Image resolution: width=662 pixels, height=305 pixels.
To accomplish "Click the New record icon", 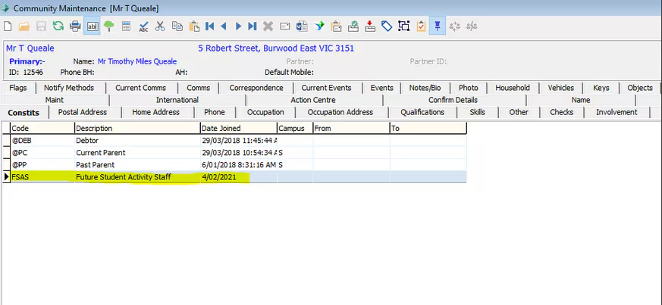I will [7, 26].
